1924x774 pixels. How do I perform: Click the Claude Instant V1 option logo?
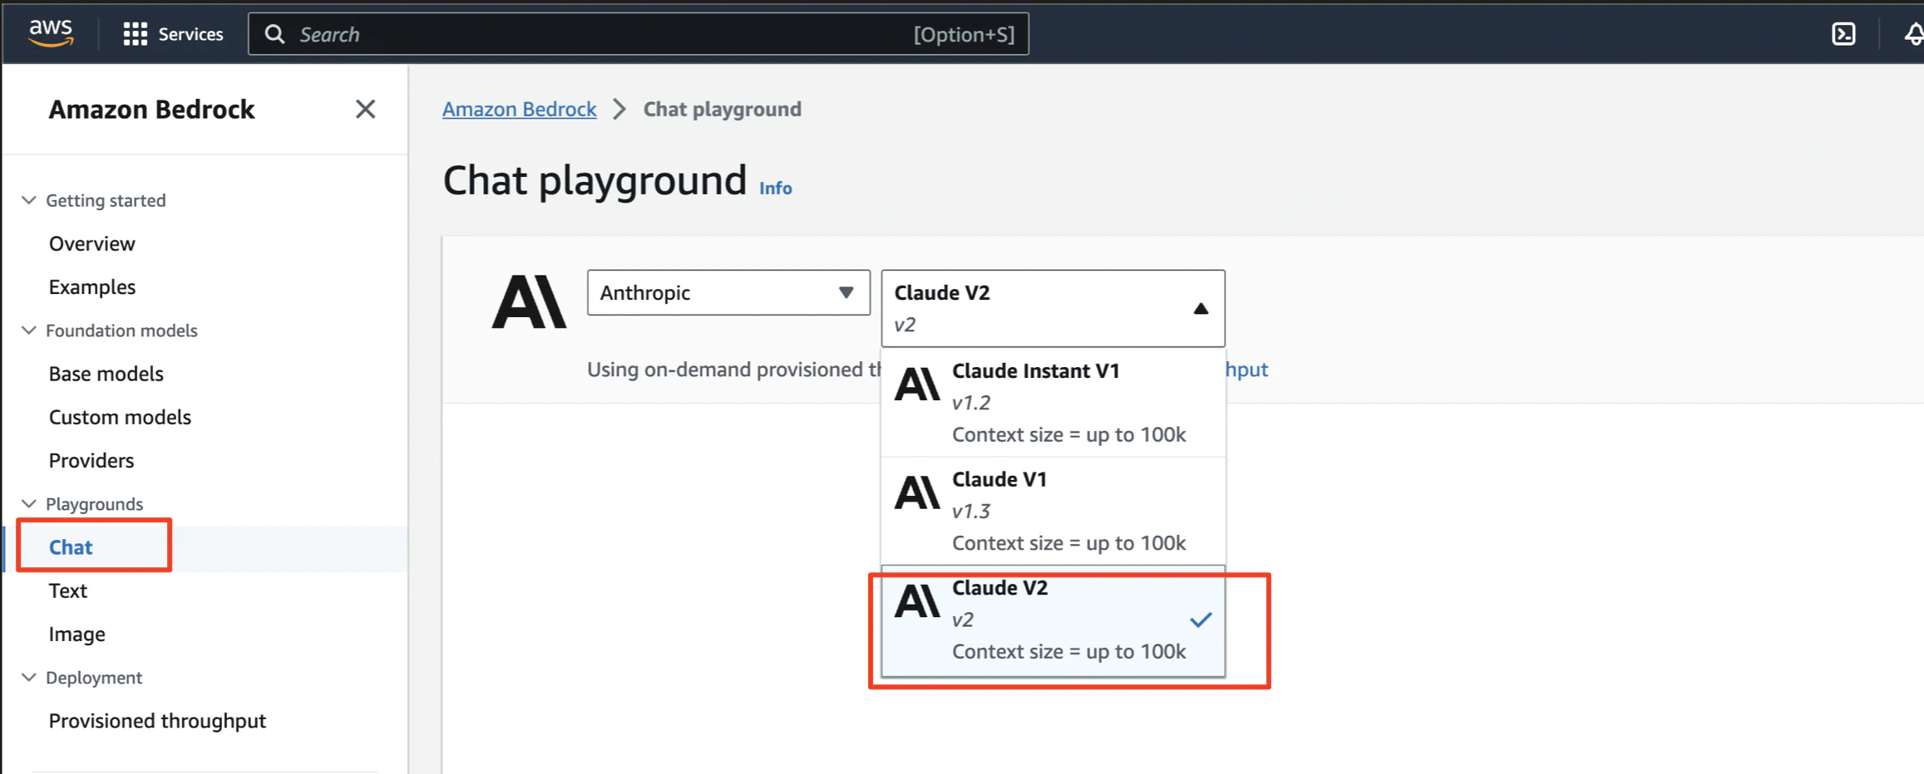[x=917, y=385]
